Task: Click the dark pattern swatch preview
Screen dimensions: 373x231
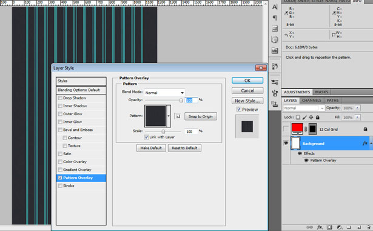Action: tap(156, 116)
